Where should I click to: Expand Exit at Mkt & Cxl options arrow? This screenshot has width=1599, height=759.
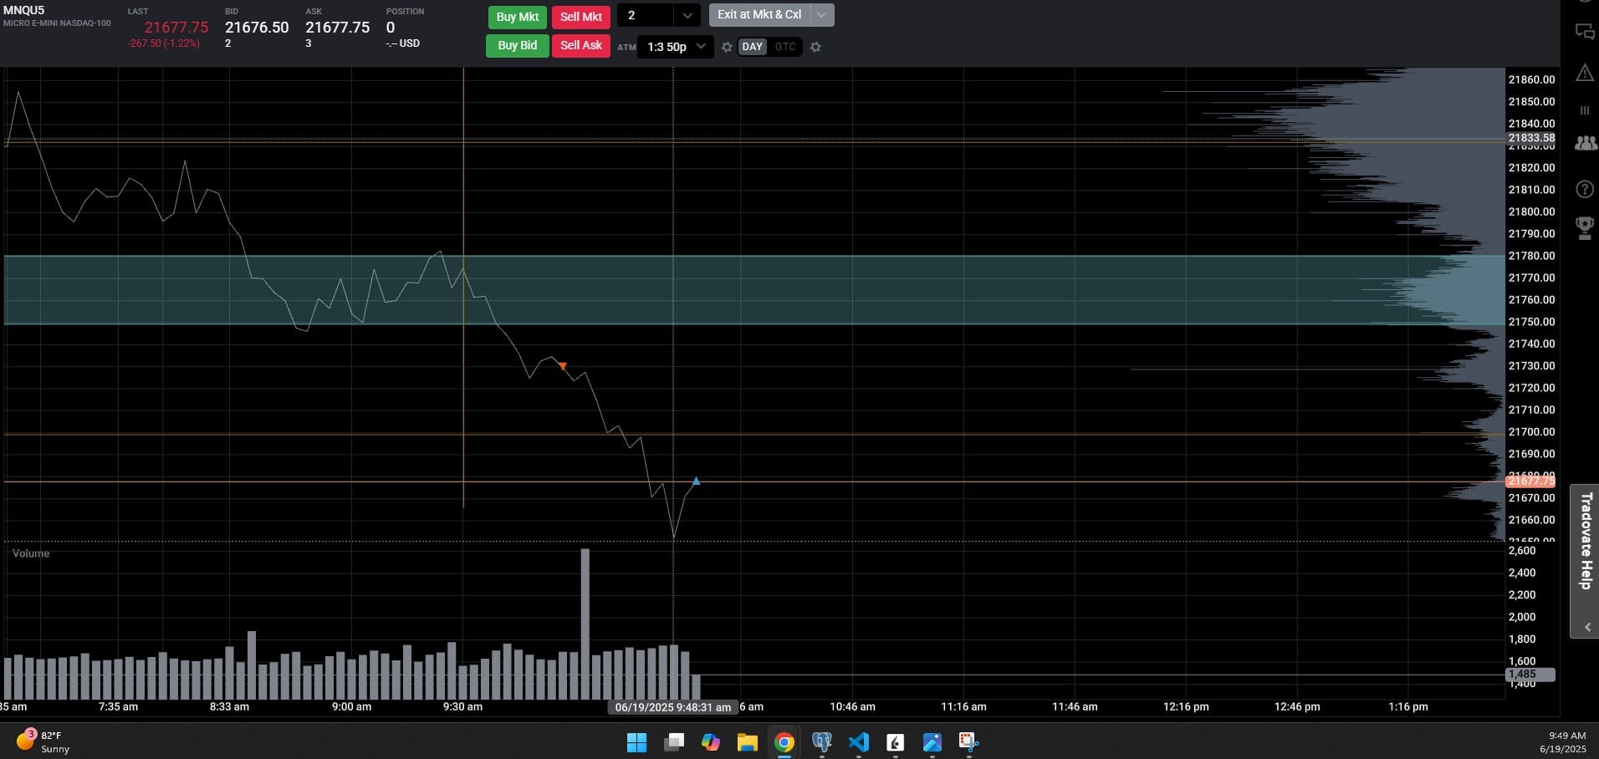[x=822, y=15]
